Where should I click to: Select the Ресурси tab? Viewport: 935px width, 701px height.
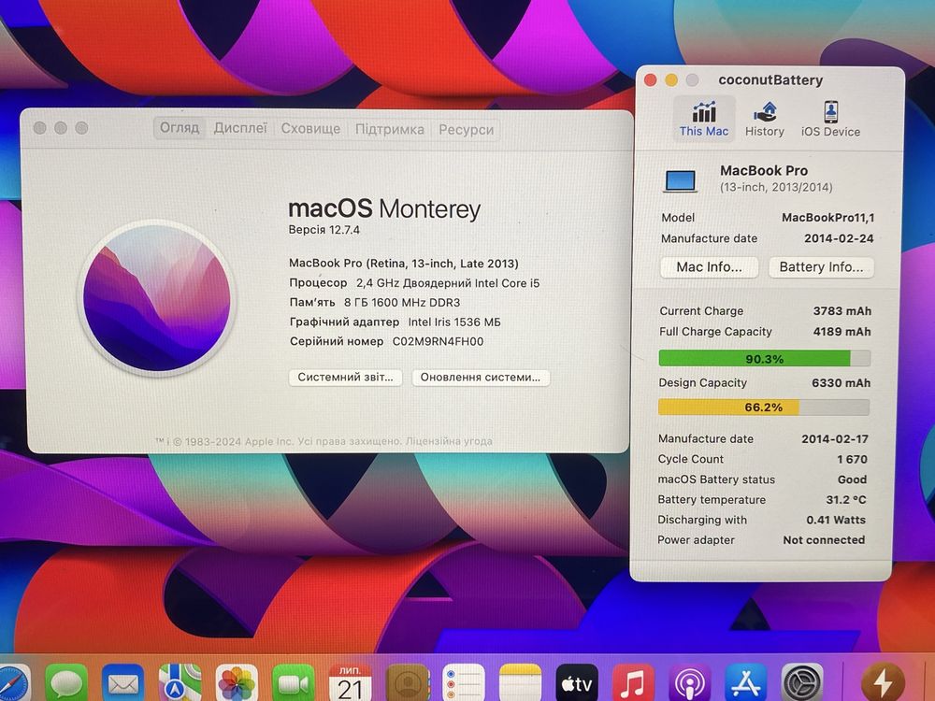[x=467, y=129]
